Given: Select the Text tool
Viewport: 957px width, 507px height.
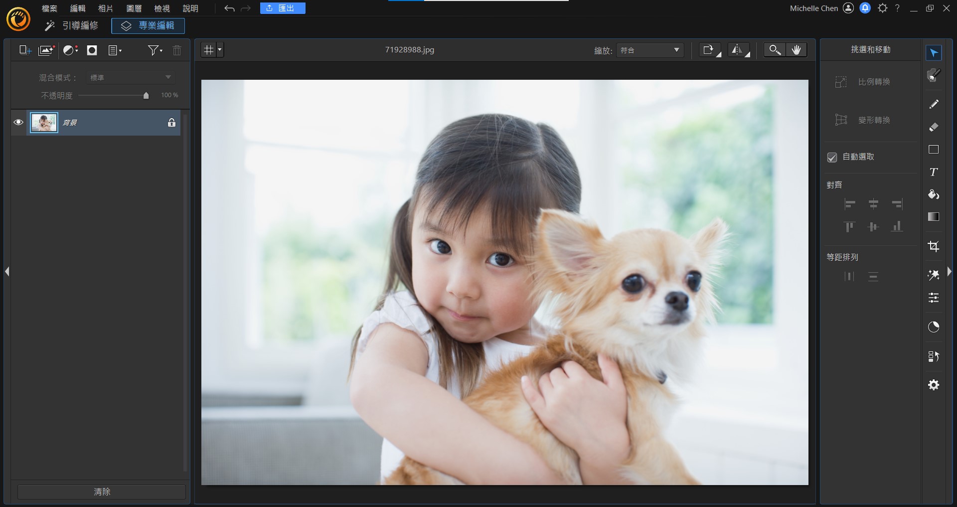Looking at the screenshot, I should (x=934, y=172).
